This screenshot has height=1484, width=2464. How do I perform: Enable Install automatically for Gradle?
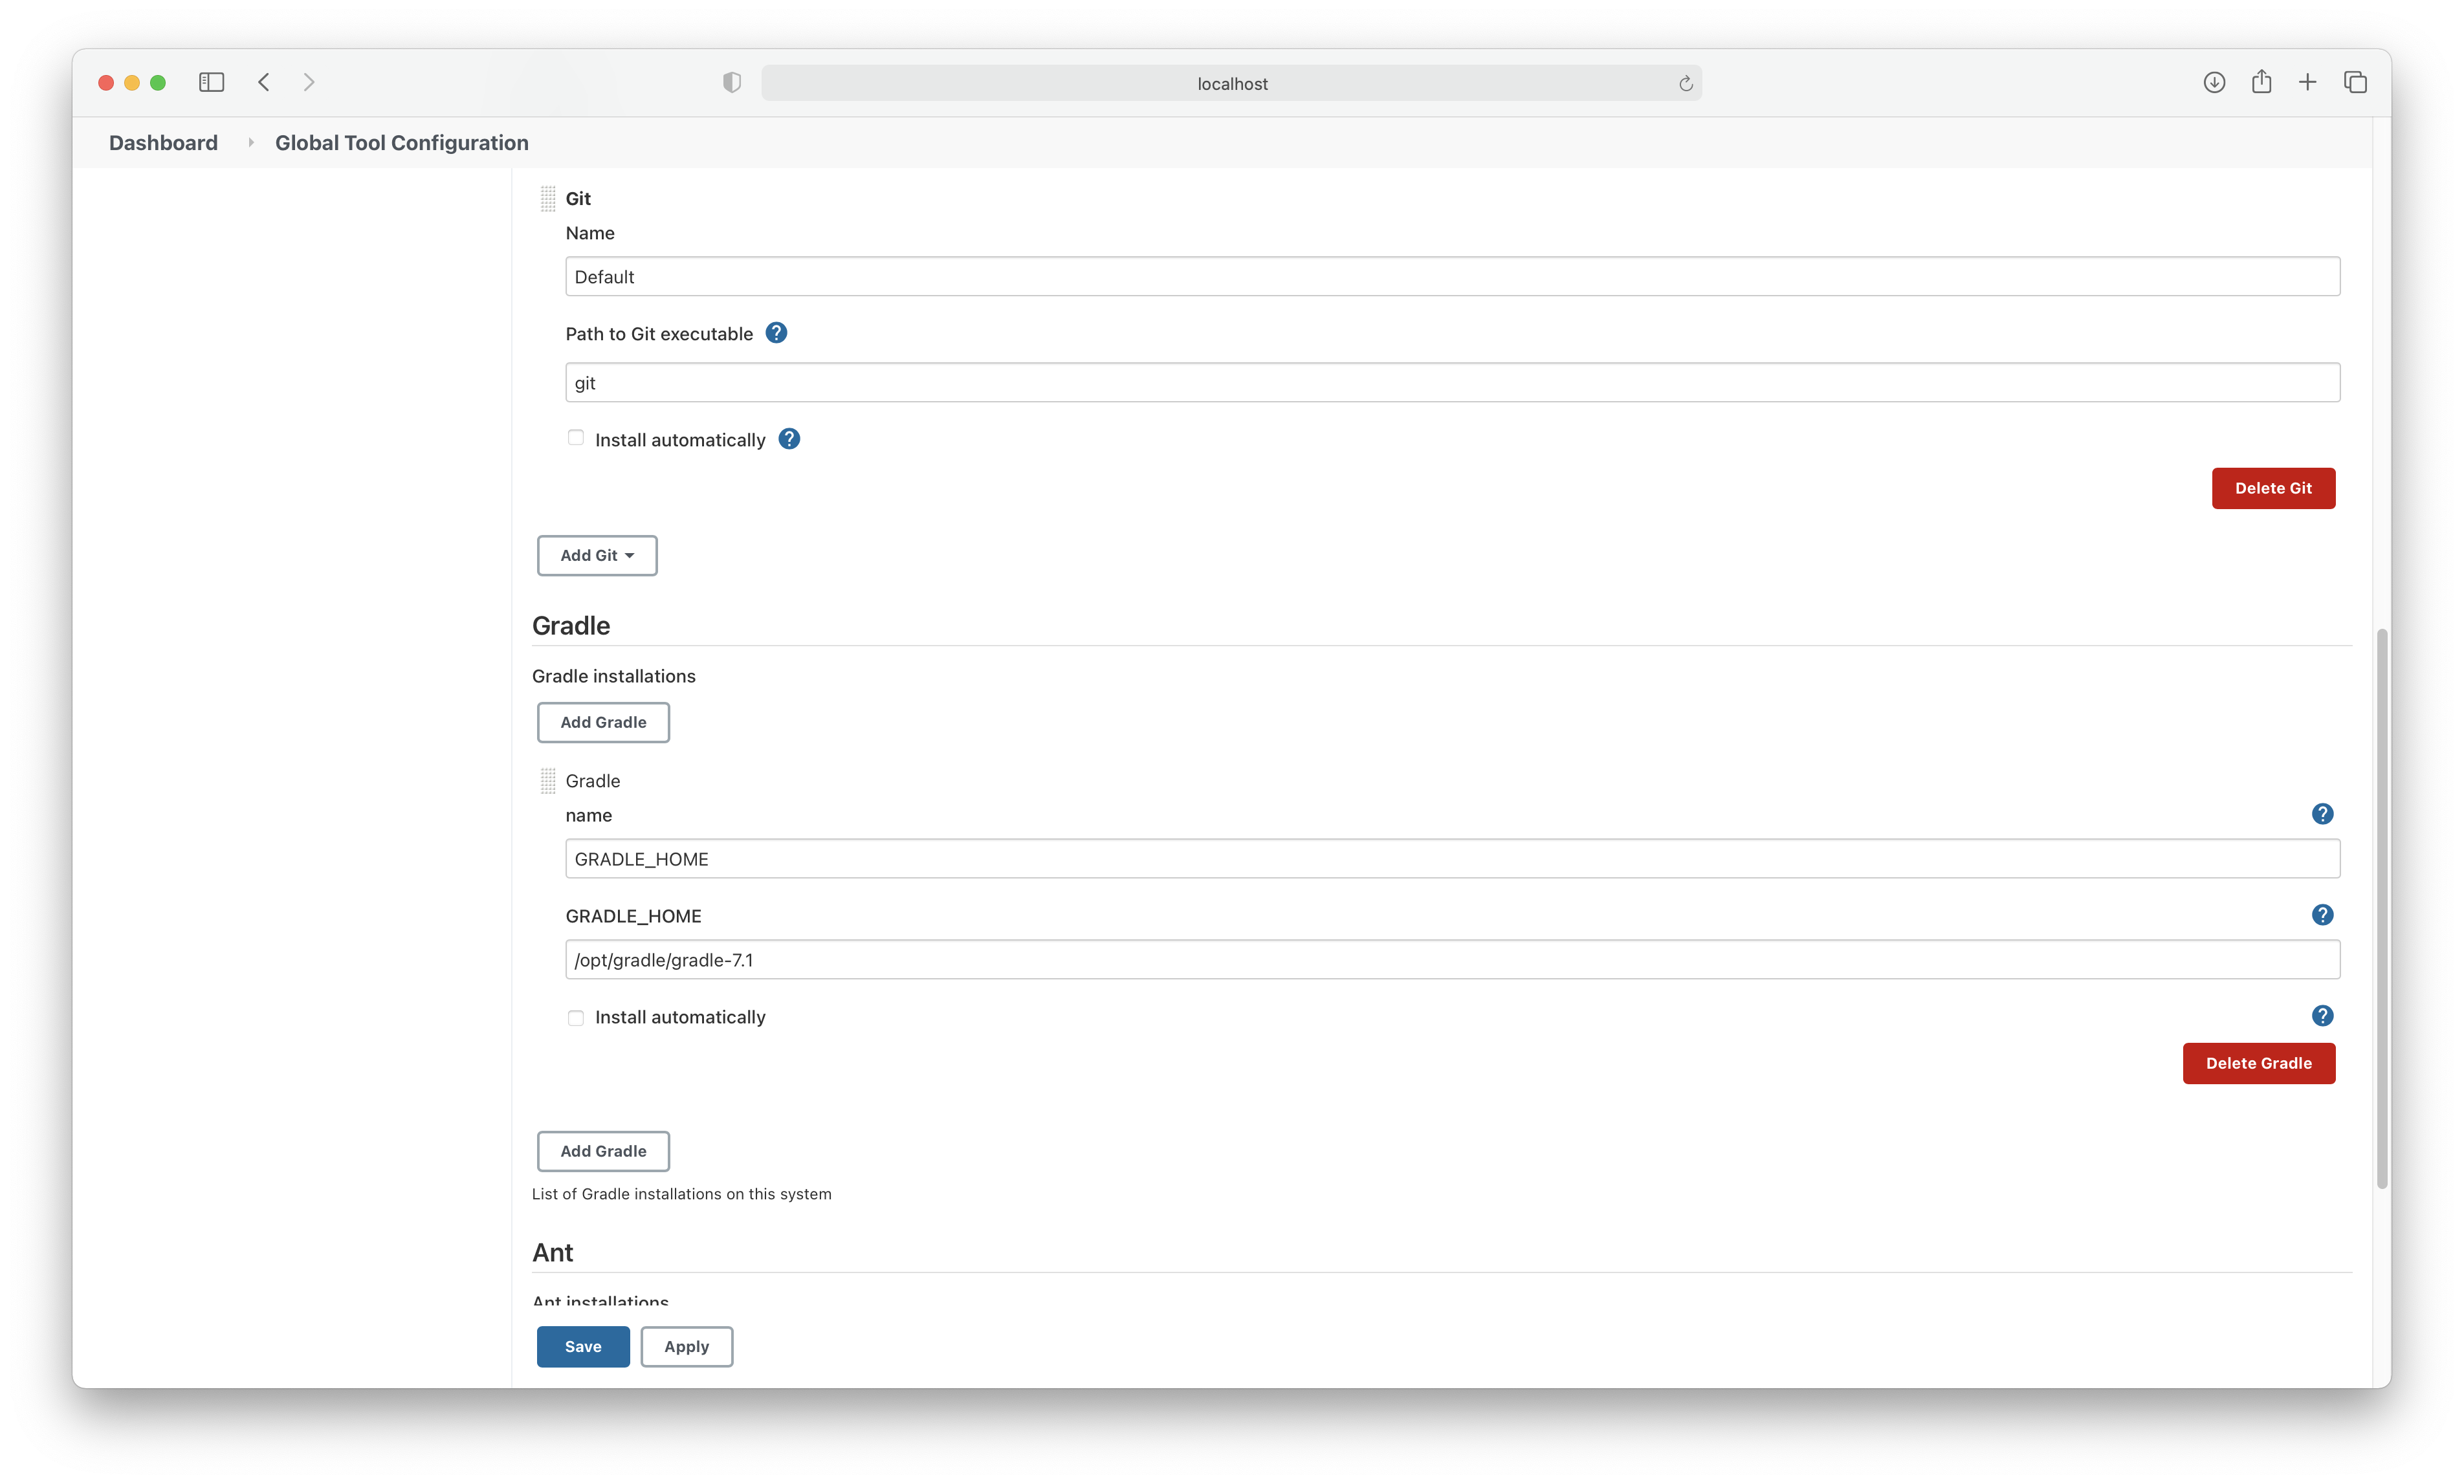click(x=576, y=1018)
